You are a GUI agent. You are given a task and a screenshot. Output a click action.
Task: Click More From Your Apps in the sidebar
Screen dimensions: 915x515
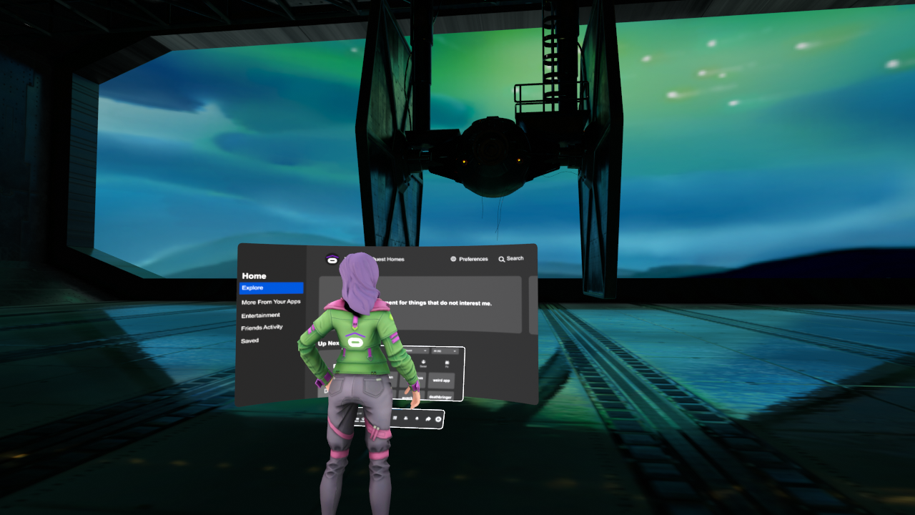point(272,302)
